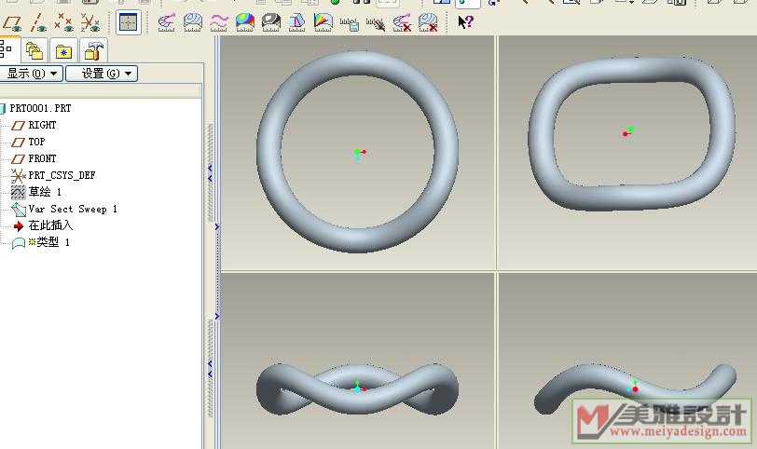Select the 草绘 1 sketch feature
This screenshot has height=449, width=757.
pos(45,192)
